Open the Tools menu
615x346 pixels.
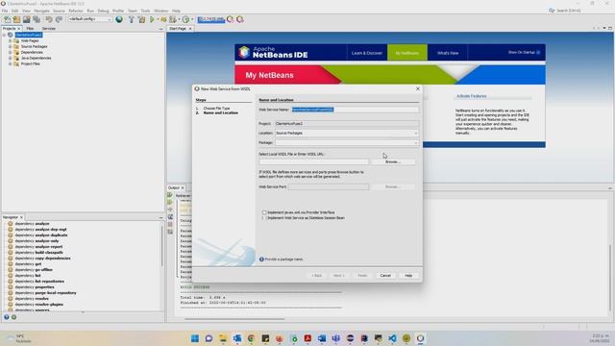[145, 11]
